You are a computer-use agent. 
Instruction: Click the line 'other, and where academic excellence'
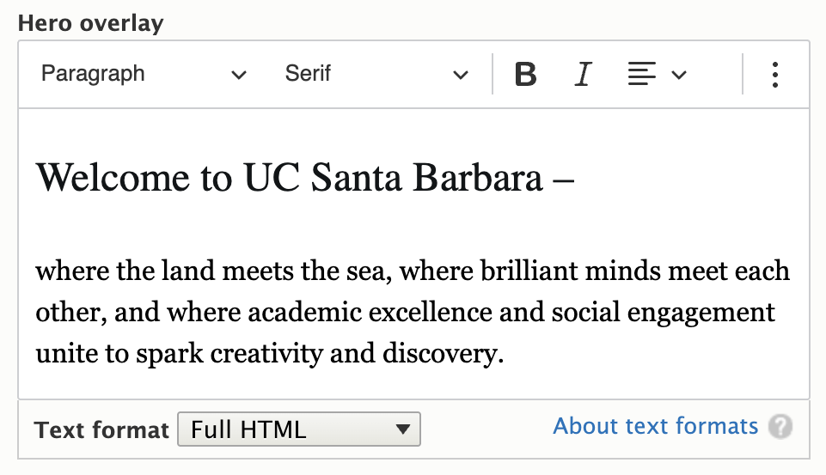click(405, 312)
